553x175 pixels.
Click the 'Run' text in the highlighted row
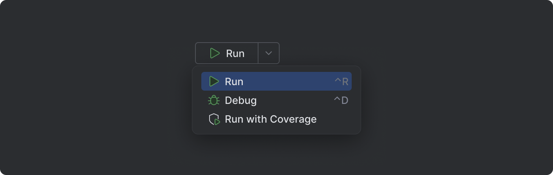click(x=234, y=82)
